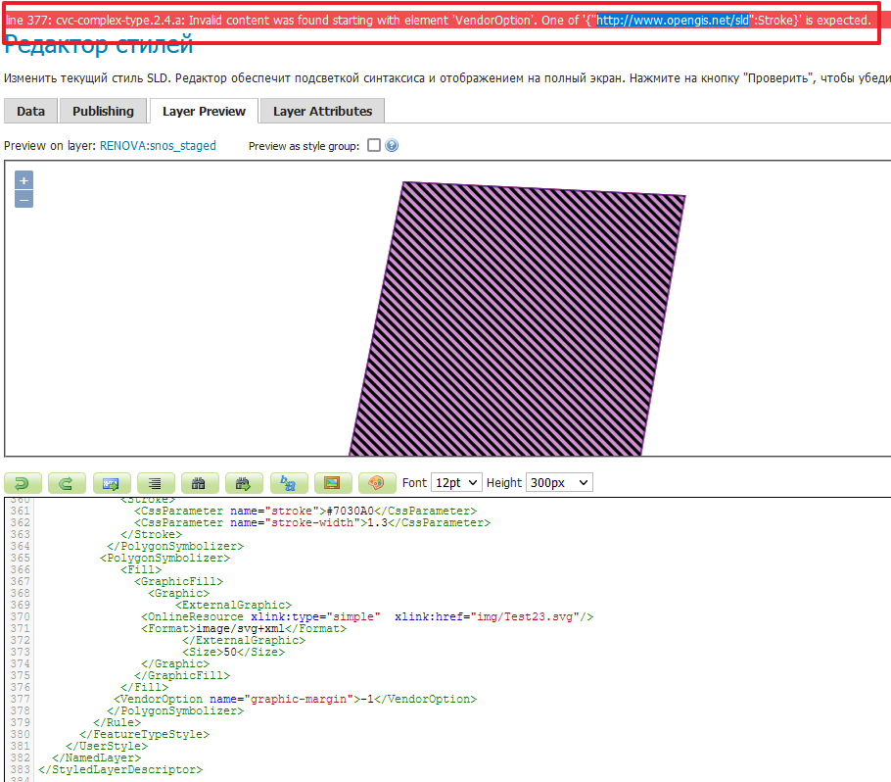
Task: Click the insert image icon
Action: 333,483
